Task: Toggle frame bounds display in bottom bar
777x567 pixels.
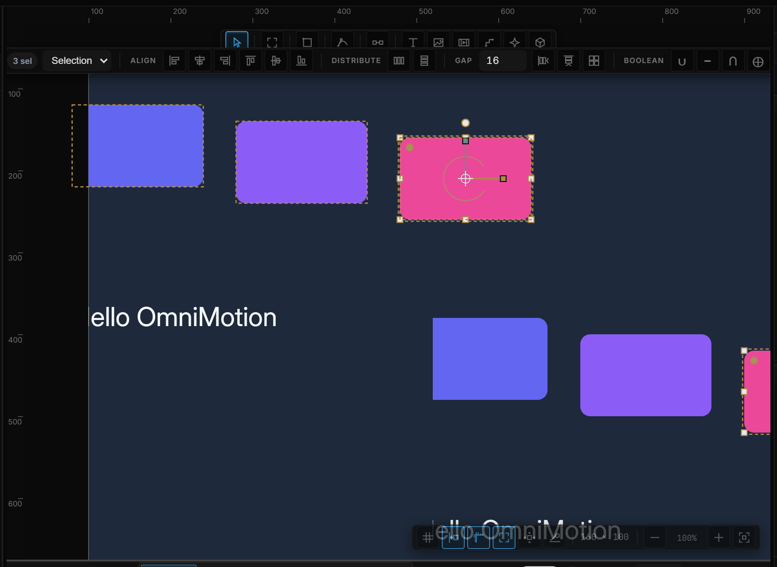Action: tap(504, 538)
